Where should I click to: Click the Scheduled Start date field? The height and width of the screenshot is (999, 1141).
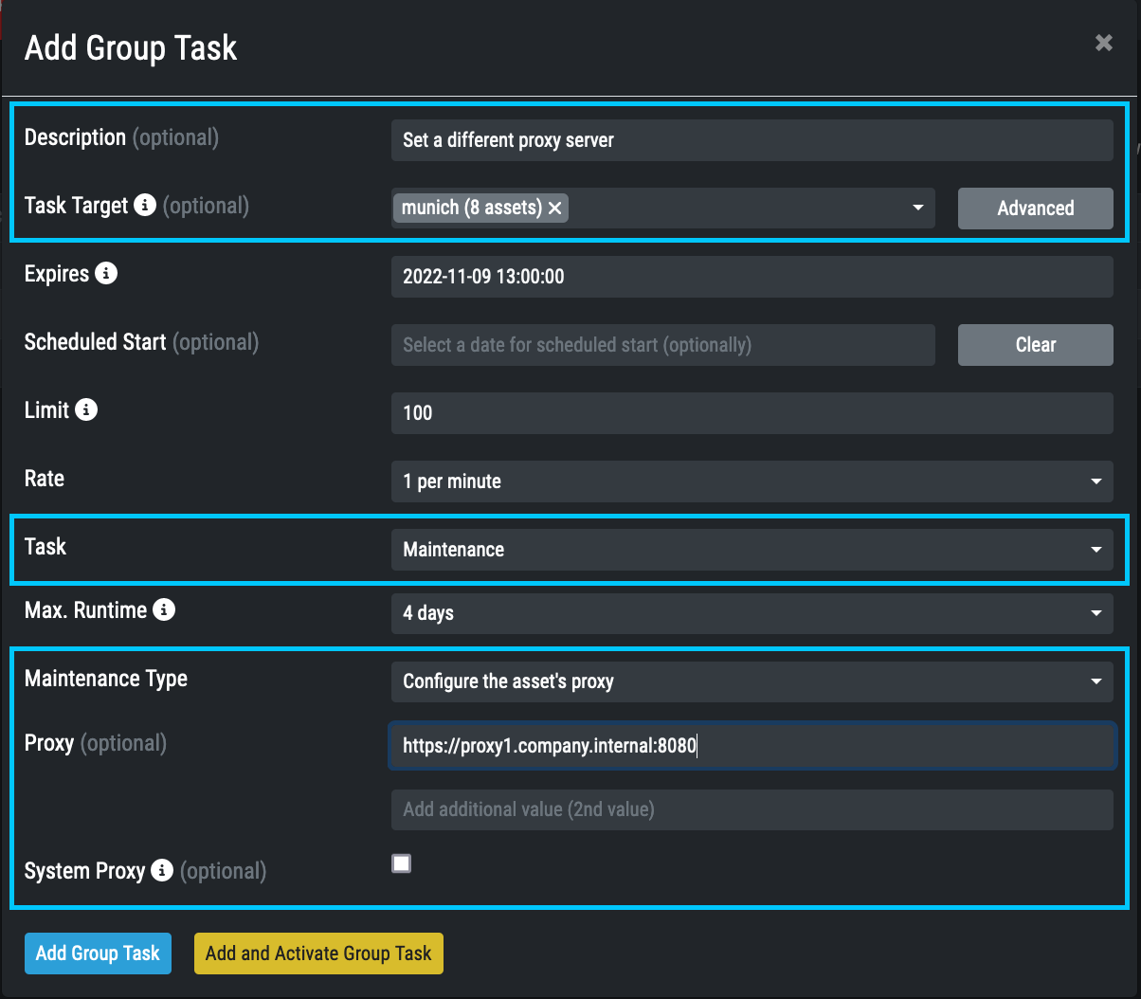(662, 345)
